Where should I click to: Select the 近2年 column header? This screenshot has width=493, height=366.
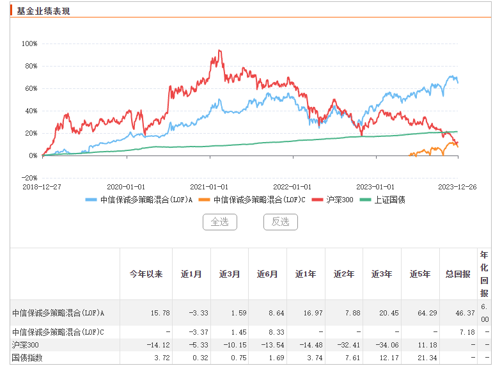344,274
